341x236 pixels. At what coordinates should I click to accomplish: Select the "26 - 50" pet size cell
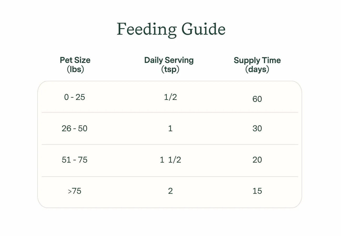(74, 129)
